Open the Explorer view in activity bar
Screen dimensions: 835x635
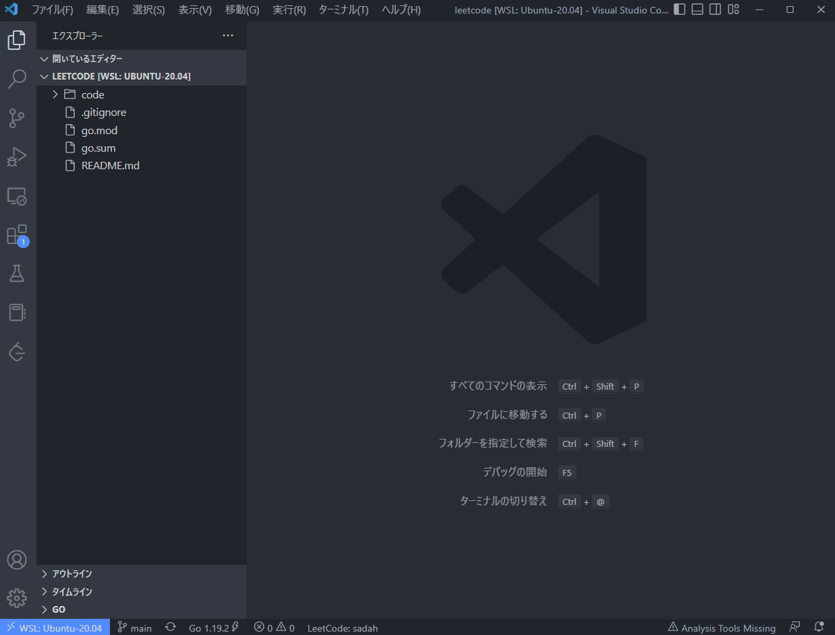17,40
